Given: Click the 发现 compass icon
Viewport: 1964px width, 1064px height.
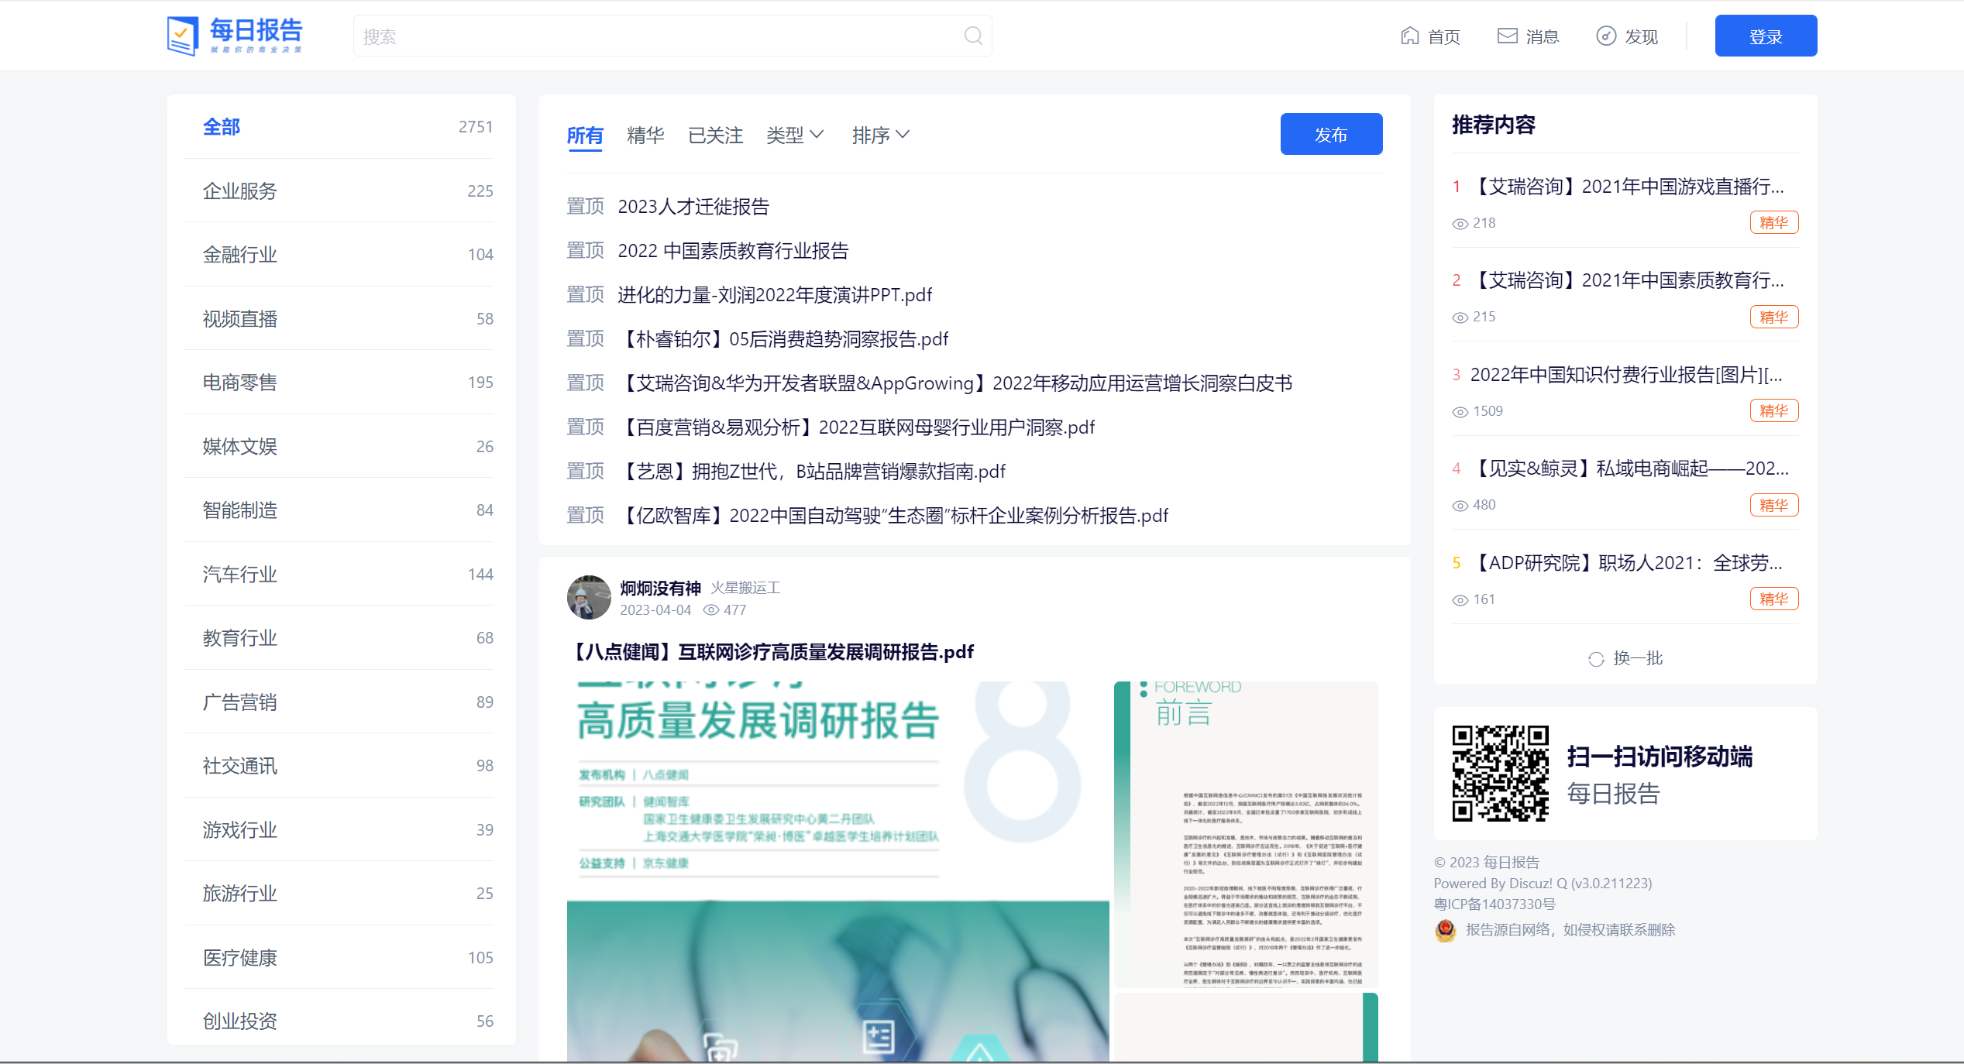Looking at the screenshot, I should [1606, 36].
